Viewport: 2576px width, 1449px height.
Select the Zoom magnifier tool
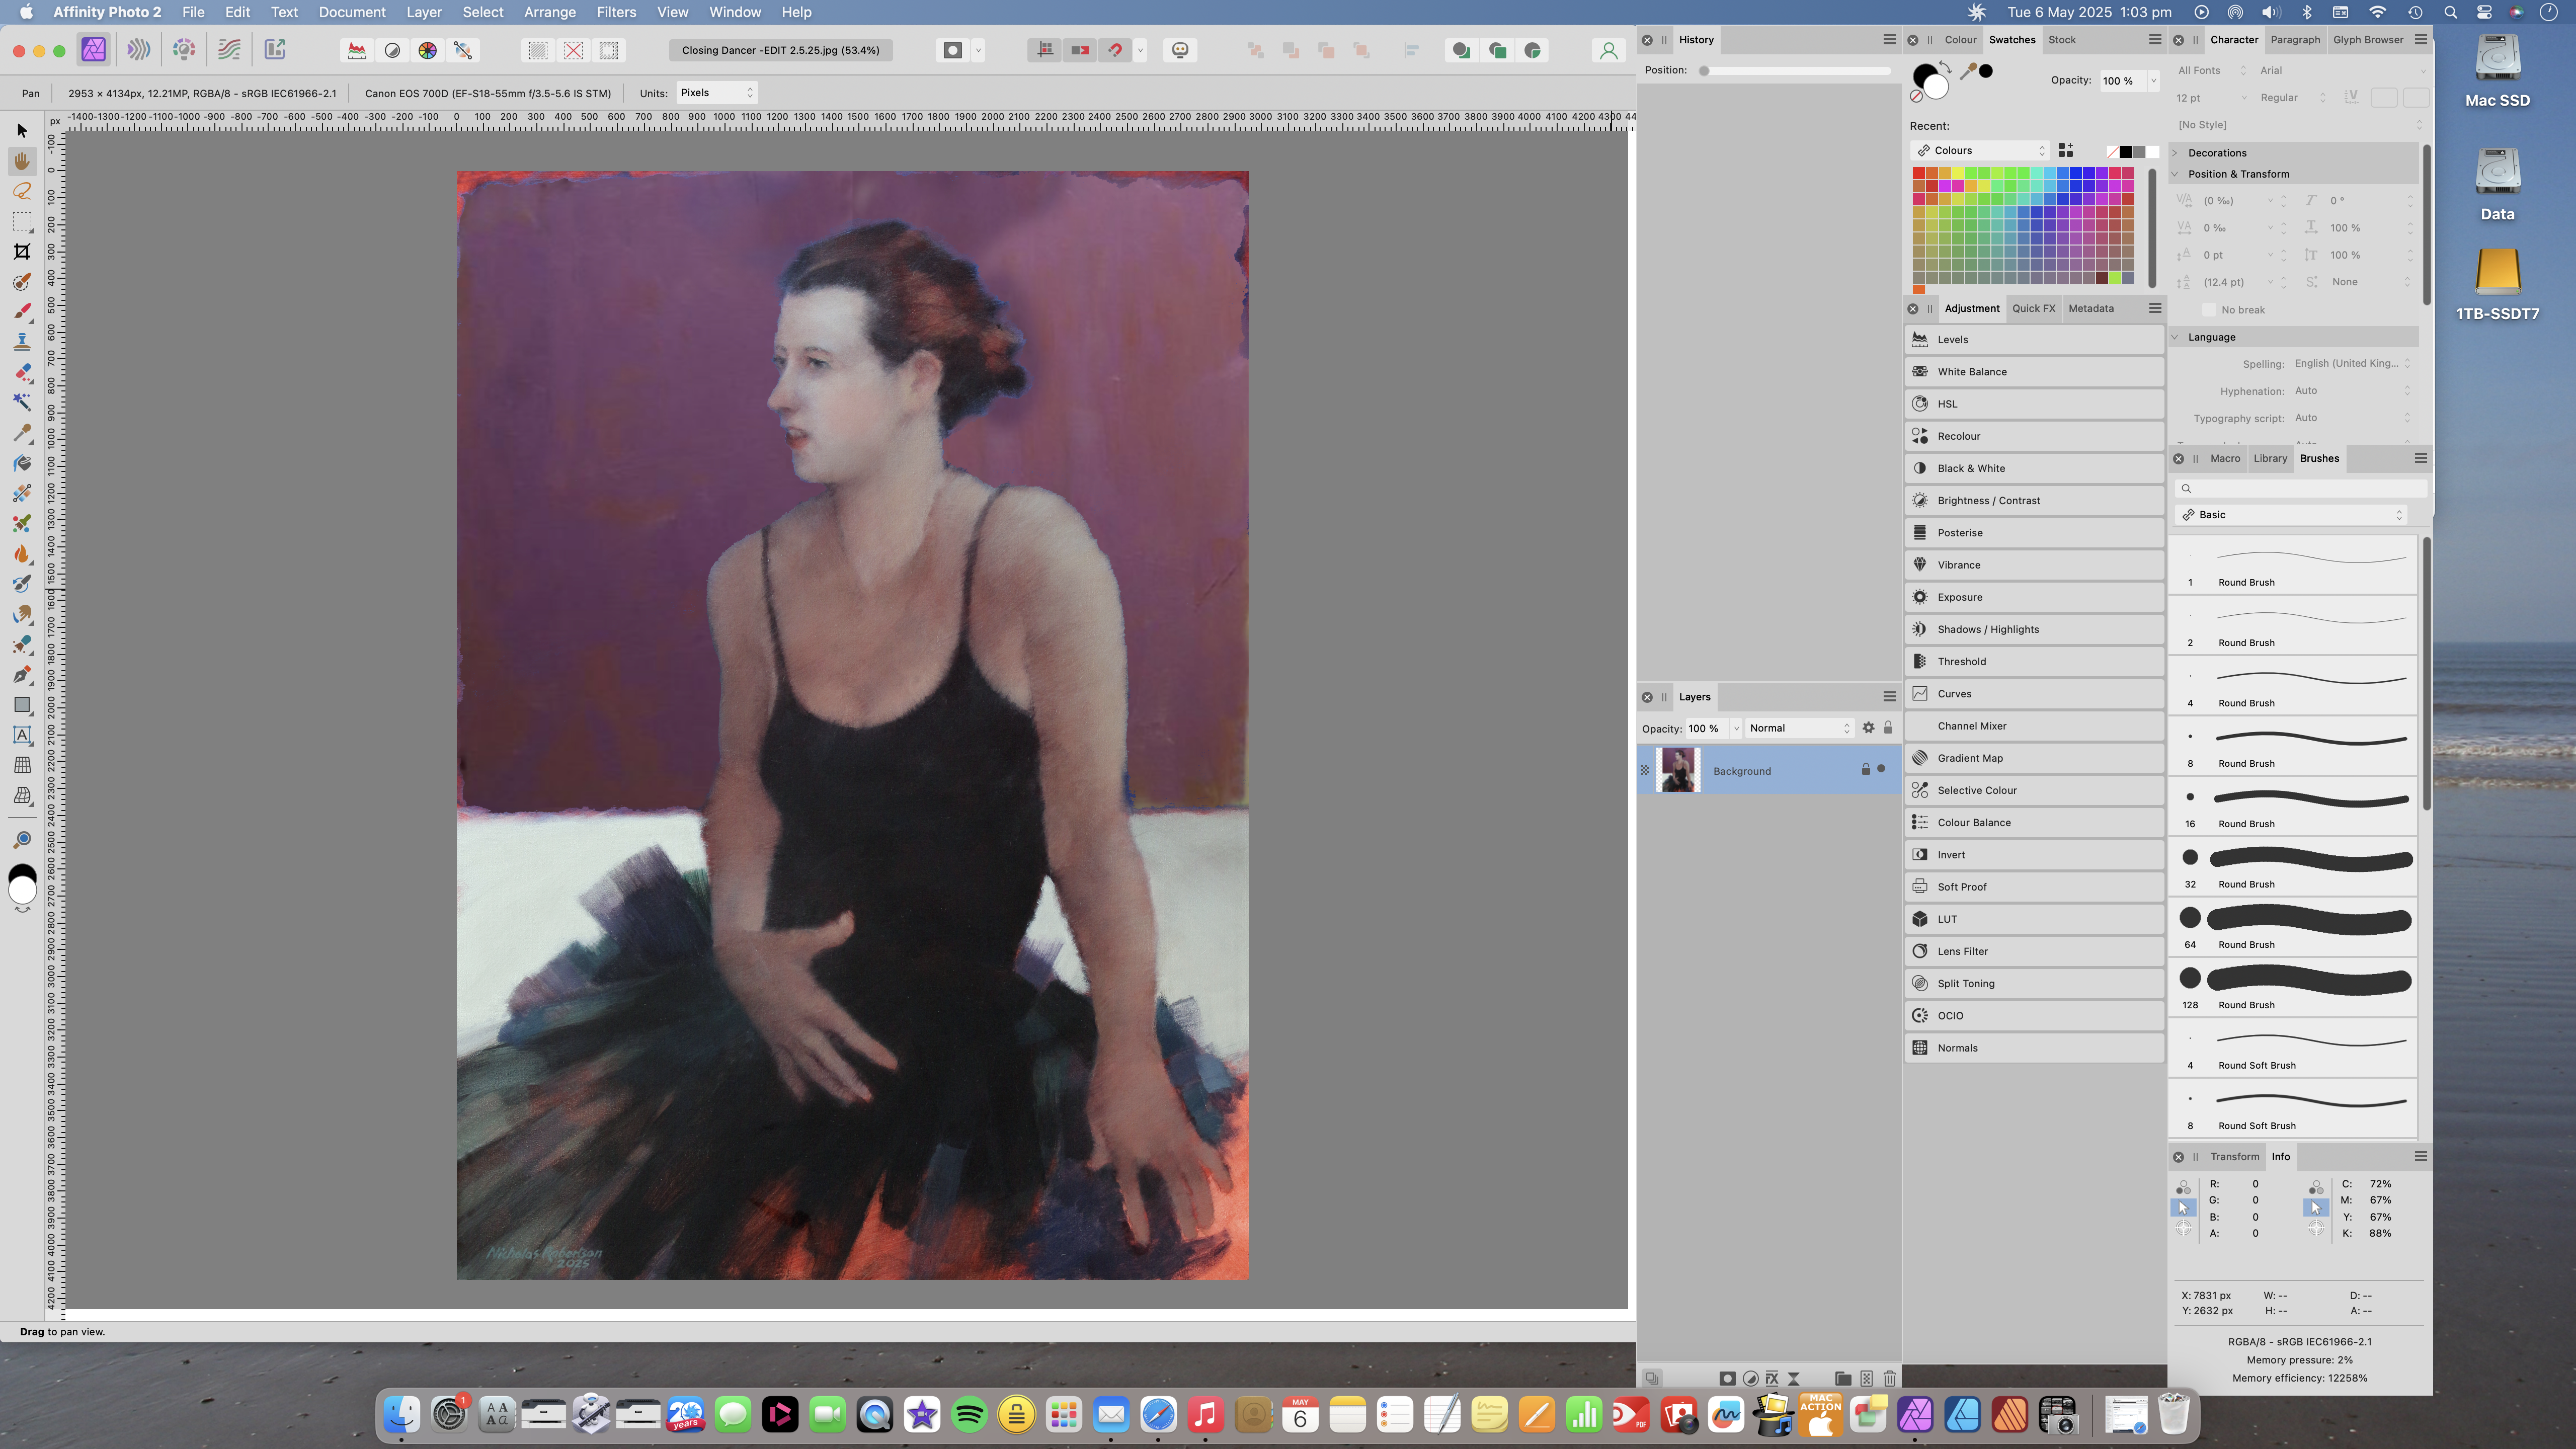(x=22, y=839)
